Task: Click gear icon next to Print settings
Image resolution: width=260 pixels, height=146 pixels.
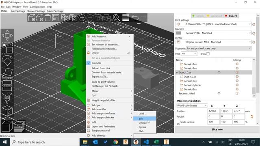Action: (x=253, y=24)
